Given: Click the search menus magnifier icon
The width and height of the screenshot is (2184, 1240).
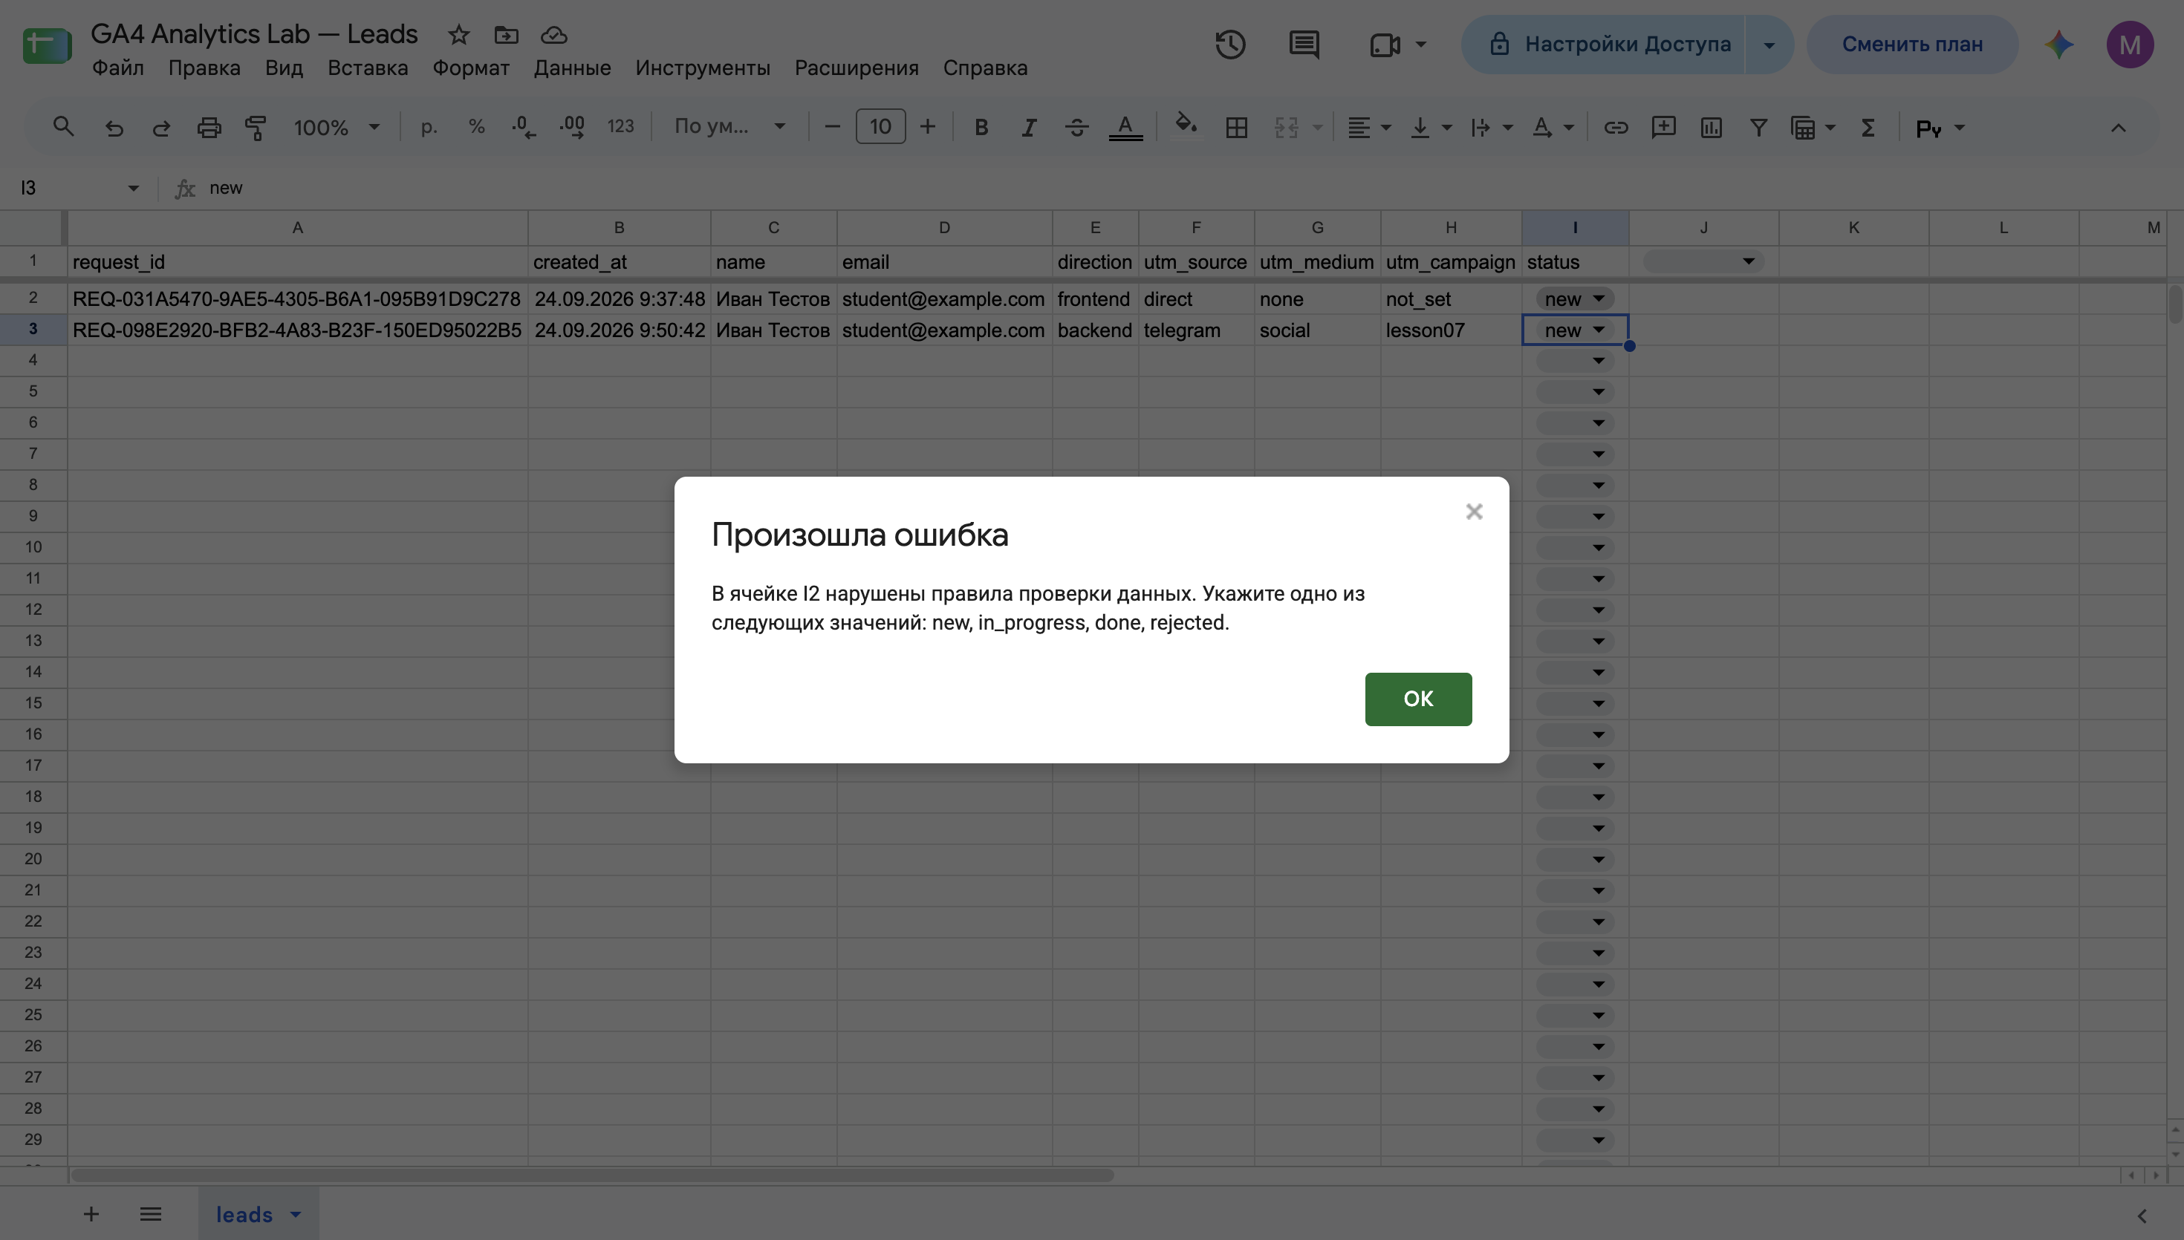Looking at the screenshot, I should click(x=63, y=127).
